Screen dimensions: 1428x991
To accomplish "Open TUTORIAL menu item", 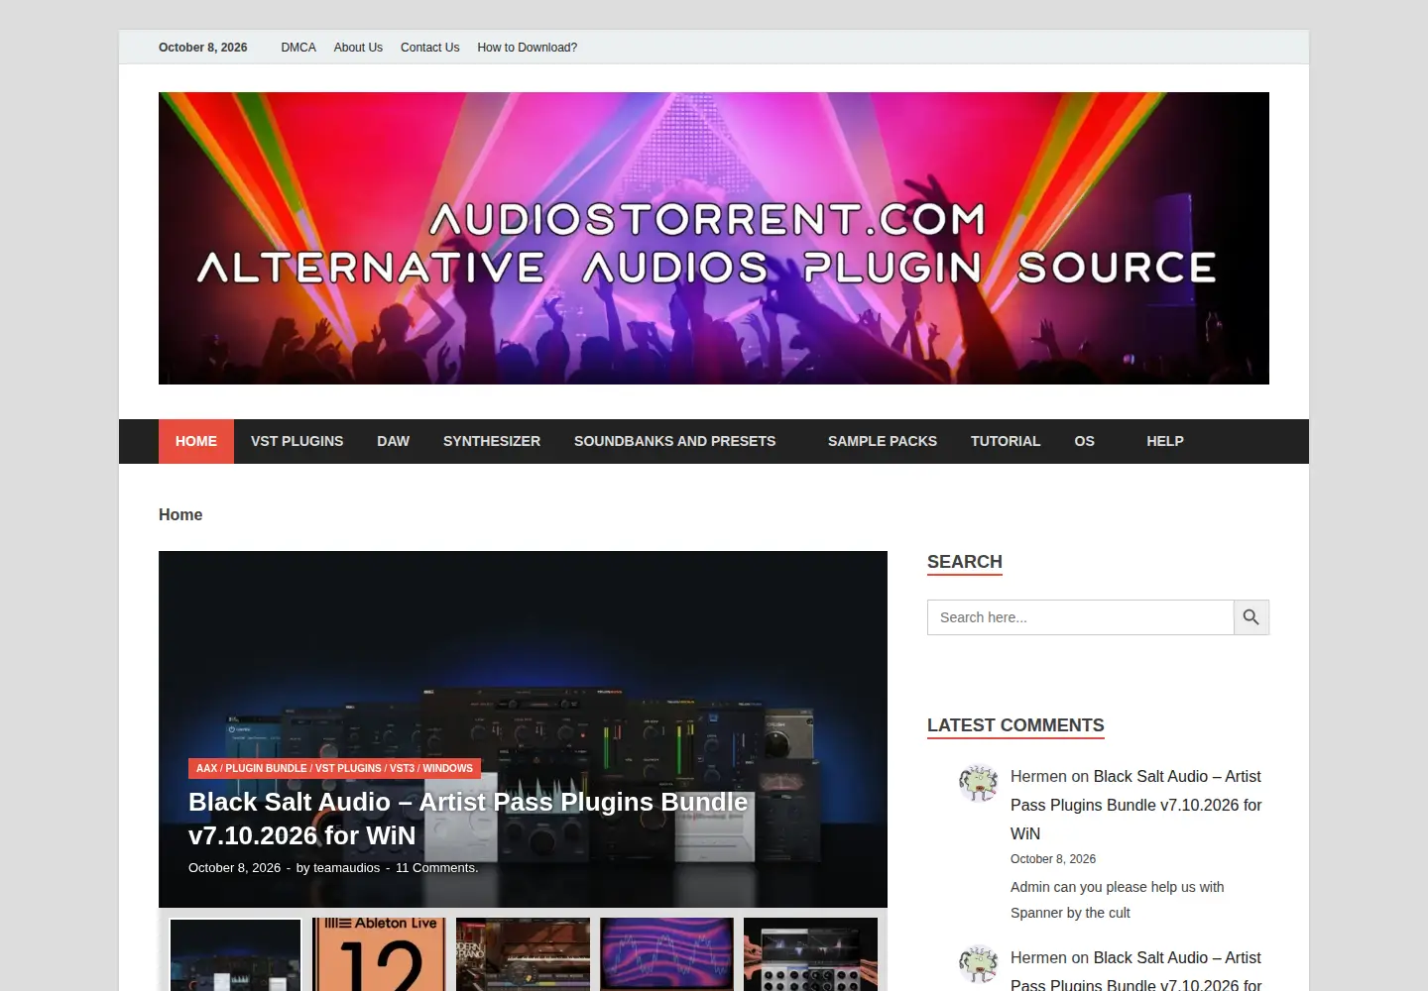I will coord(1006,441).
